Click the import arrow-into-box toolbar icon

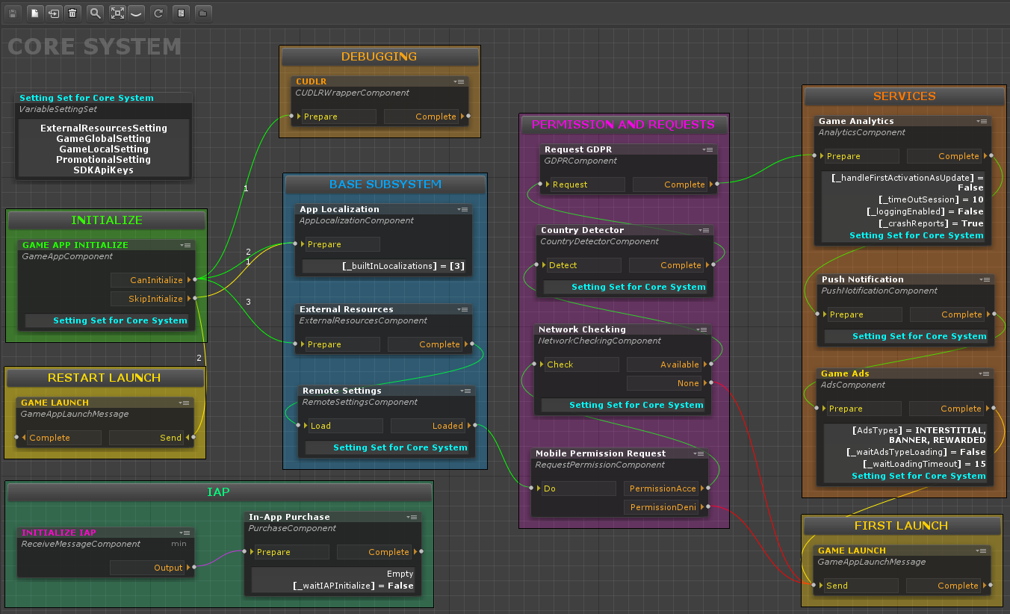point(54,13)
